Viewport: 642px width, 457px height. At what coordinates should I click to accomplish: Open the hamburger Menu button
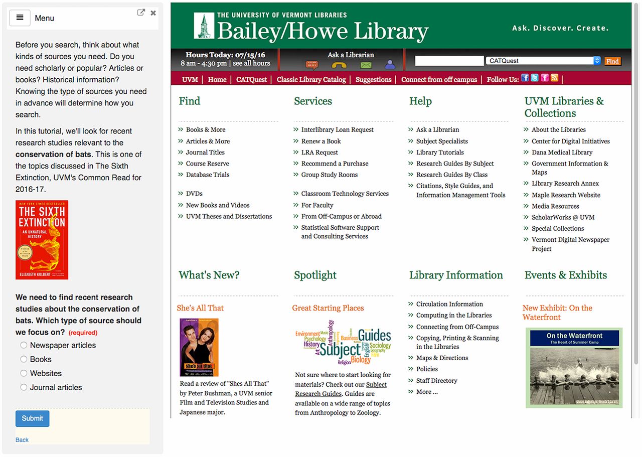[x=20, y=18]
